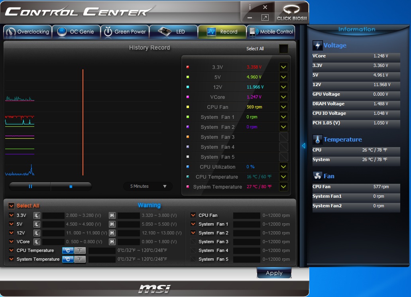Toggle the CPU Temperature record checkbox
This screenshot has width=411, height=297.
coord(283,177)
